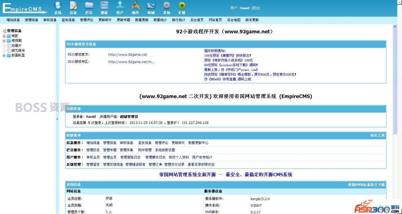Open the http://www.92game.net official link
The image size is (402, 214).
(128, 55)
